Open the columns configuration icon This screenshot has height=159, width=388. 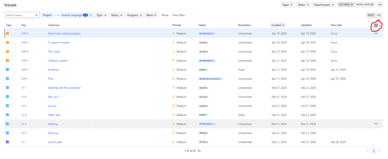point(376,25)
